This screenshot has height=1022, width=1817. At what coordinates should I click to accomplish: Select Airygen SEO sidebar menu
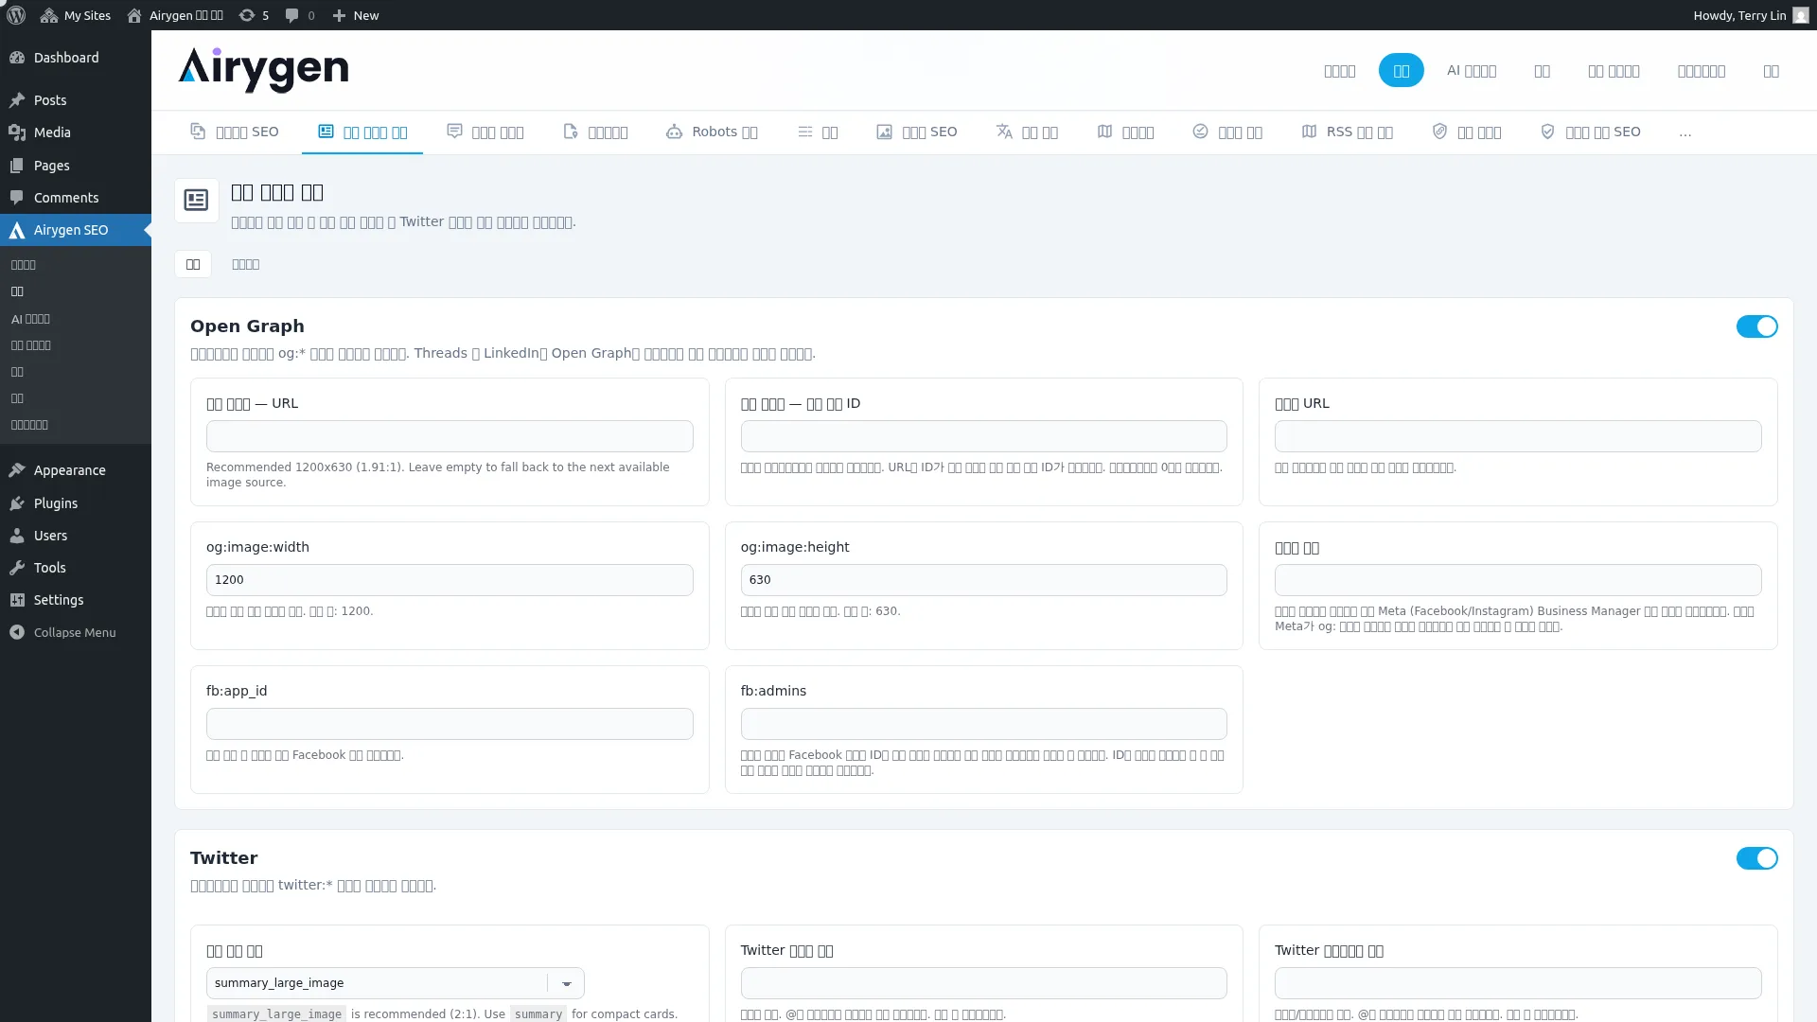point(76,230)
